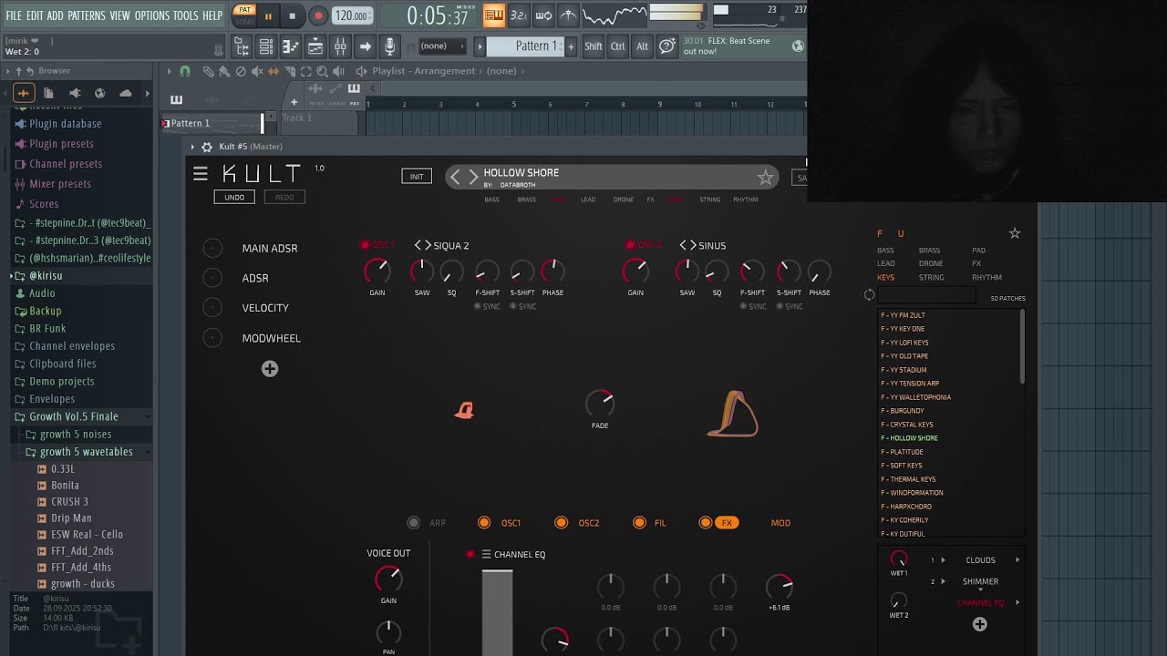Viewport: 1167px width, 656px height.
Task: Select next wavetable after SIQUA 2
Action: [x=428, y=245]
